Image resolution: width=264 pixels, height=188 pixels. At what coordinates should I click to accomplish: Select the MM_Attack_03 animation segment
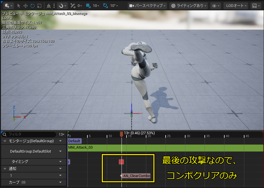[165, 147]
